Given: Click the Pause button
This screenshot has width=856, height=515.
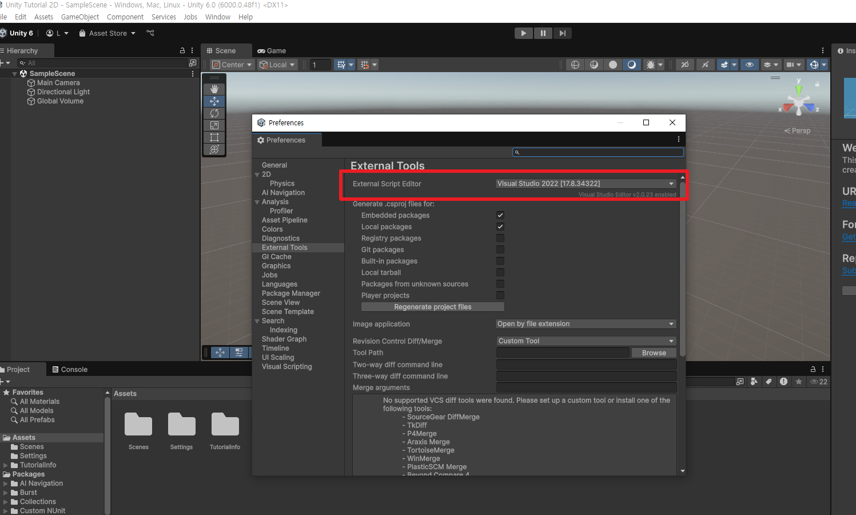Looking at the screenshot, I should point(543,33).
